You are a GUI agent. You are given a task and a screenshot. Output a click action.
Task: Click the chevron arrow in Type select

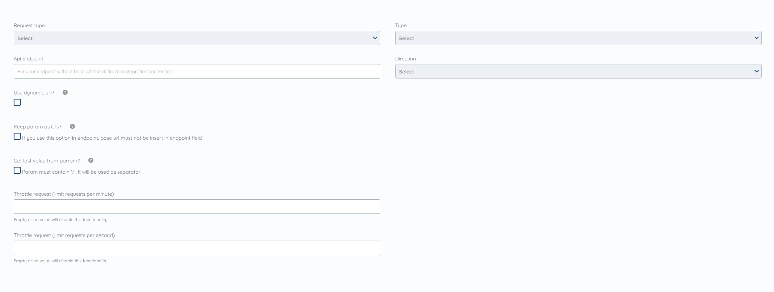pos(757,38)
